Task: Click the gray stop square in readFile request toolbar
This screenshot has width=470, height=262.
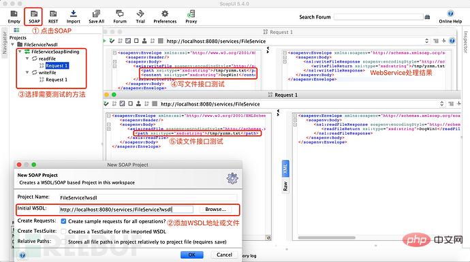Action: pyautogui.click(x=155, y=103)
